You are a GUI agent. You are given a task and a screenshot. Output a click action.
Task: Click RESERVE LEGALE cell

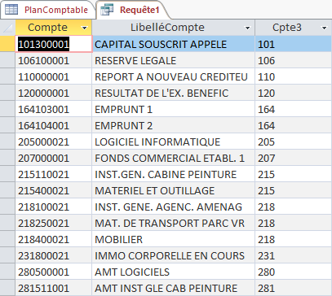click(174, 60)
